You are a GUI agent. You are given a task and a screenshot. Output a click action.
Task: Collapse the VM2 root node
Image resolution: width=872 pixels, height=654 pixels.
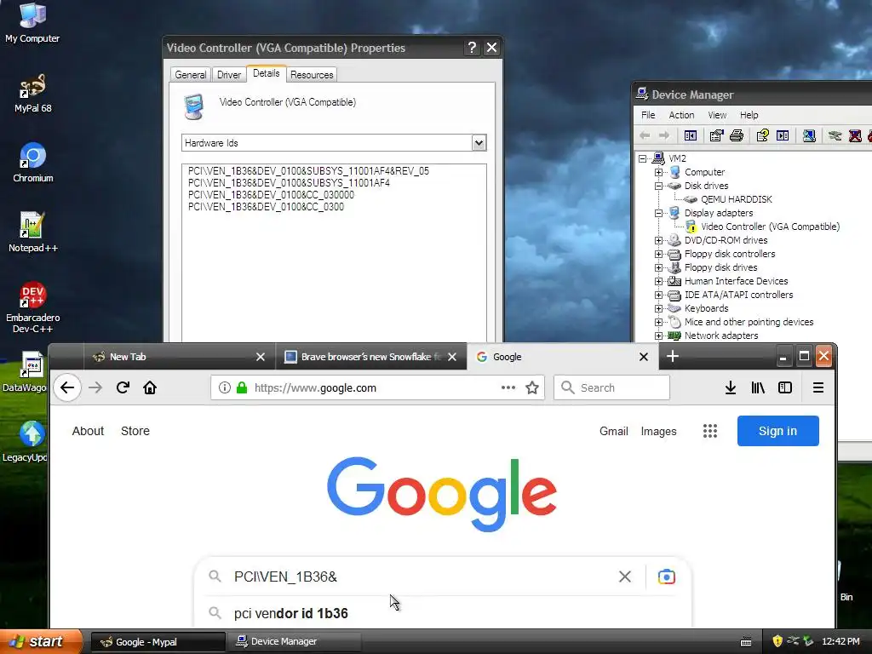642,158
